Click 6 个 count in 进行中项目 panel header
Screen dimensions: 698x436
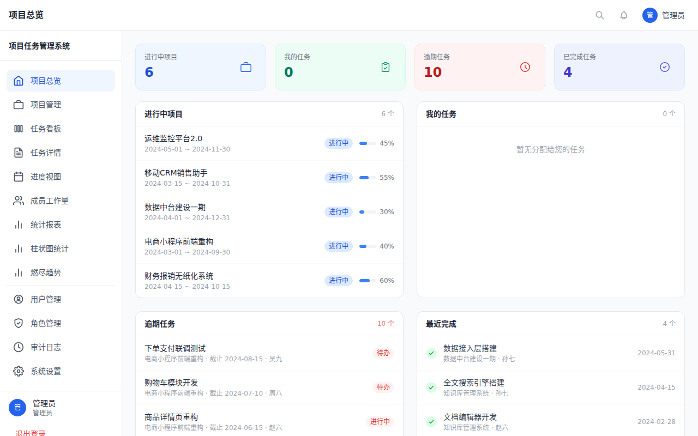pyautogui.click(x=388, y=114)
